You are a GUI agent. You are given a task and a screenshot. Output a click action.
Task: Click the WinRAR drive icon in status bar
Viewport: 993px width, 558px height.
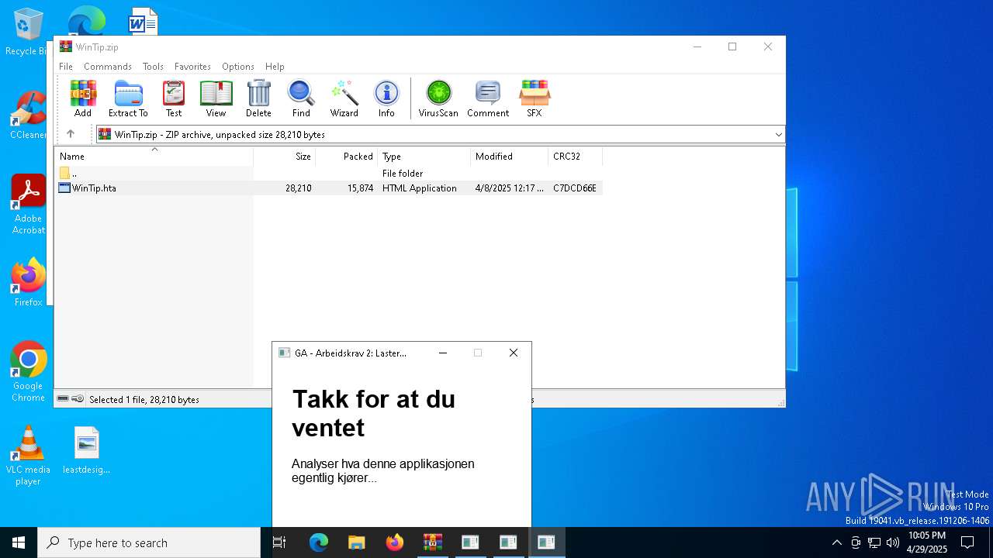tap(63, 399)
